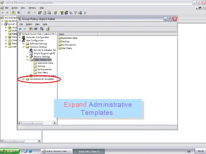Collapse Folder Redirection node
Image resolution: width=206 pixels, height=154 pixels.
(27, 60)
